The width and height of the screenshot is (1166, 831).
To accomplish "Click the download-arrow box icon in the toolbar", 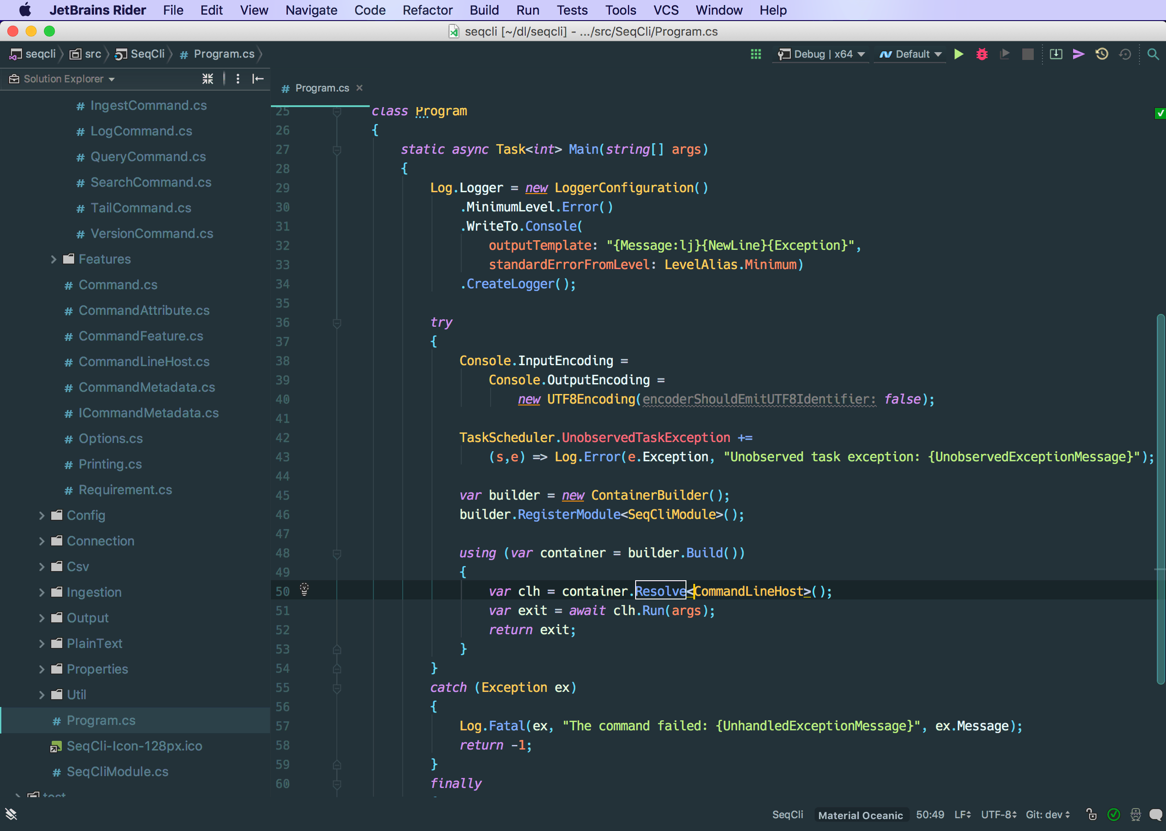I will [1056, 54].
